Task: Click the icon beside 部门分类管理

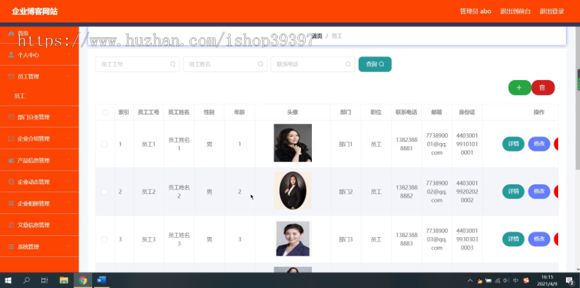Action: pyautogui.click(x=11, y=117)
